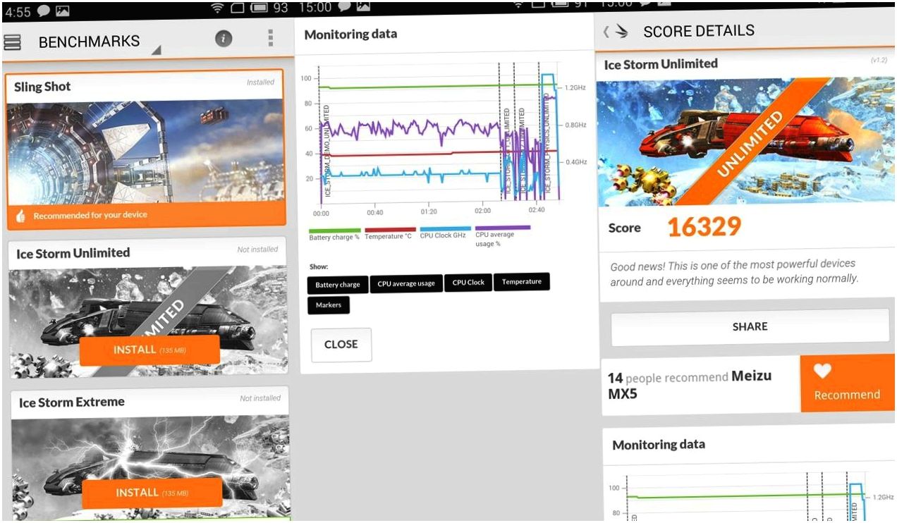897x523 pixels.
Task: Tap the "Ice Storm Extreme" card title
Action: point(71,402)
